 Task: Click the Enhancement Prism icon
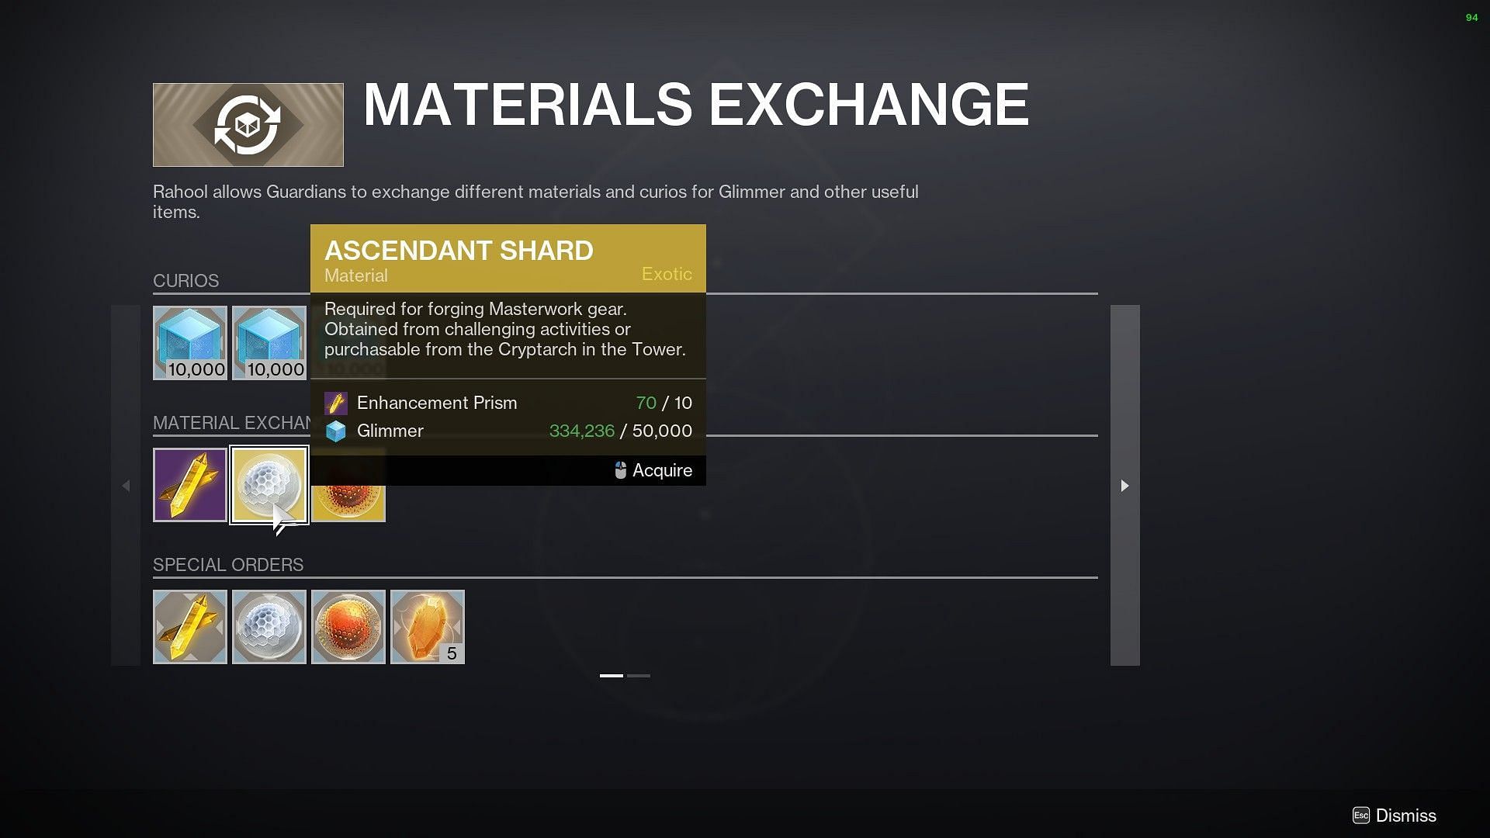[x=336, y=402]
